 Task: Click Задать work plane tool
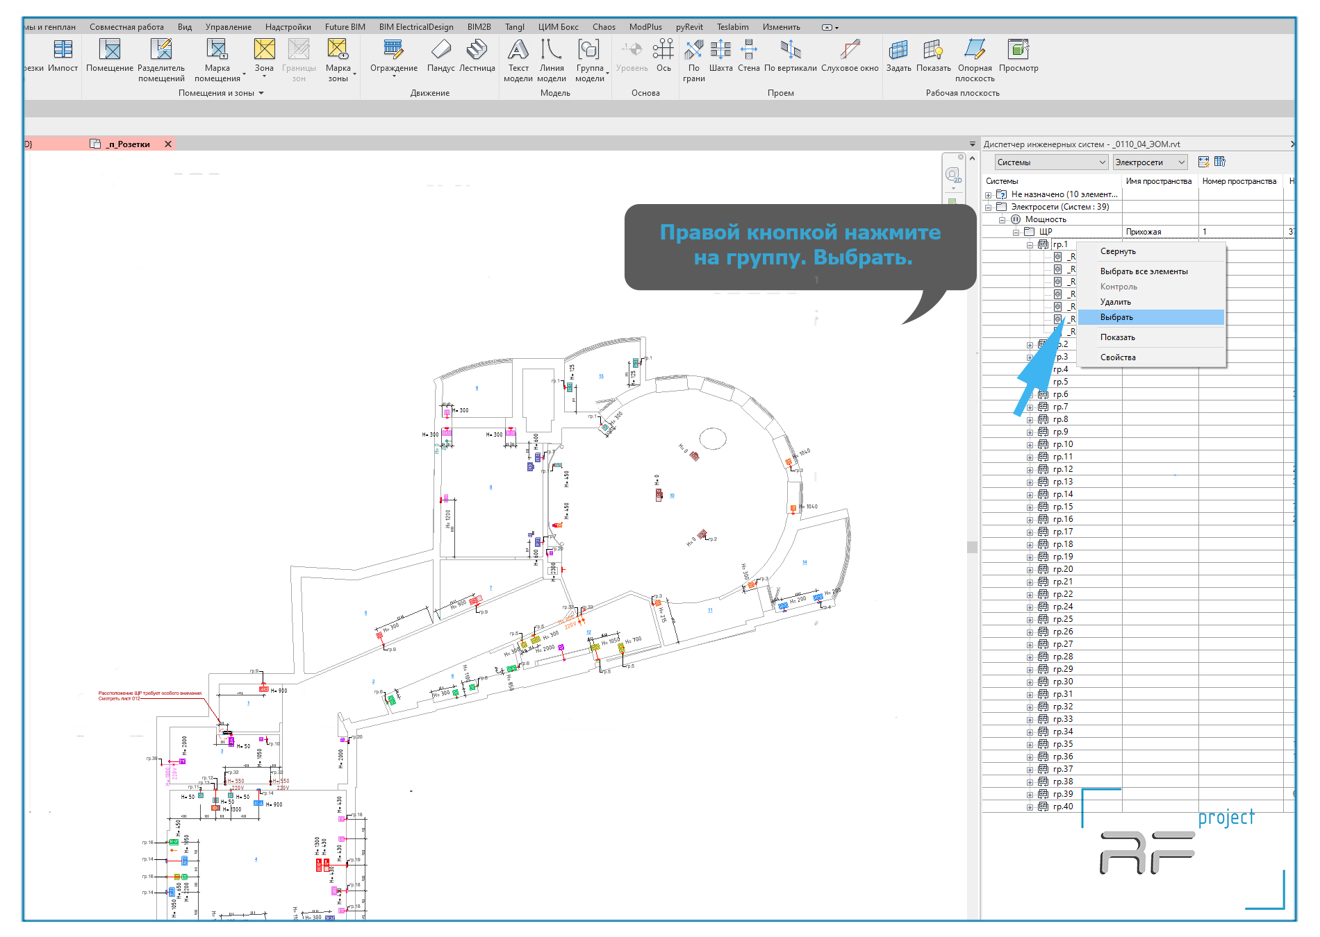[898, 56]
